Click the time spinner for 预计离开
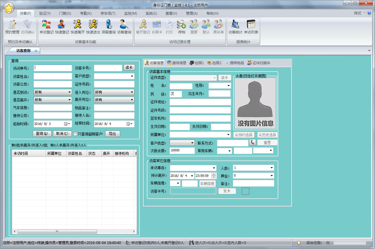375x249 pixels. [x=214, y=176]
